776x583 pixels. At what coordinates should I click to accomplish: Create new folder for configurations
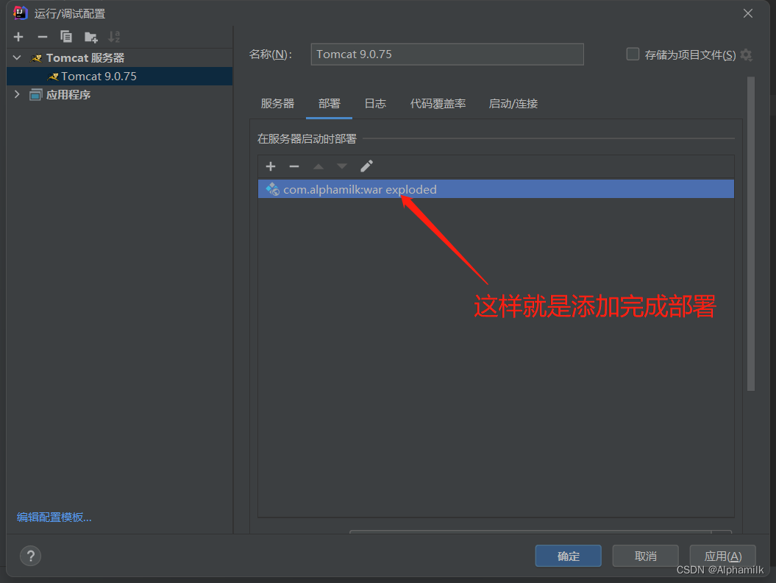click(90, 37)
